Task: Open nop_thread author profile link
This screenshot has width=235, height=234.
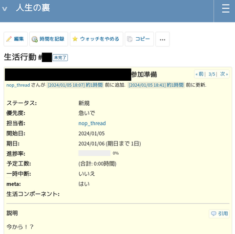Action: 18,85
